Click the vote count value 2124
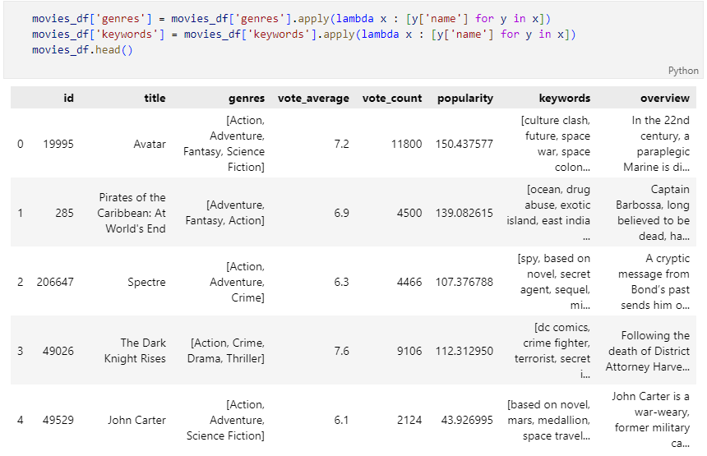This screenshot has height=456, width=707. (409, 420)
